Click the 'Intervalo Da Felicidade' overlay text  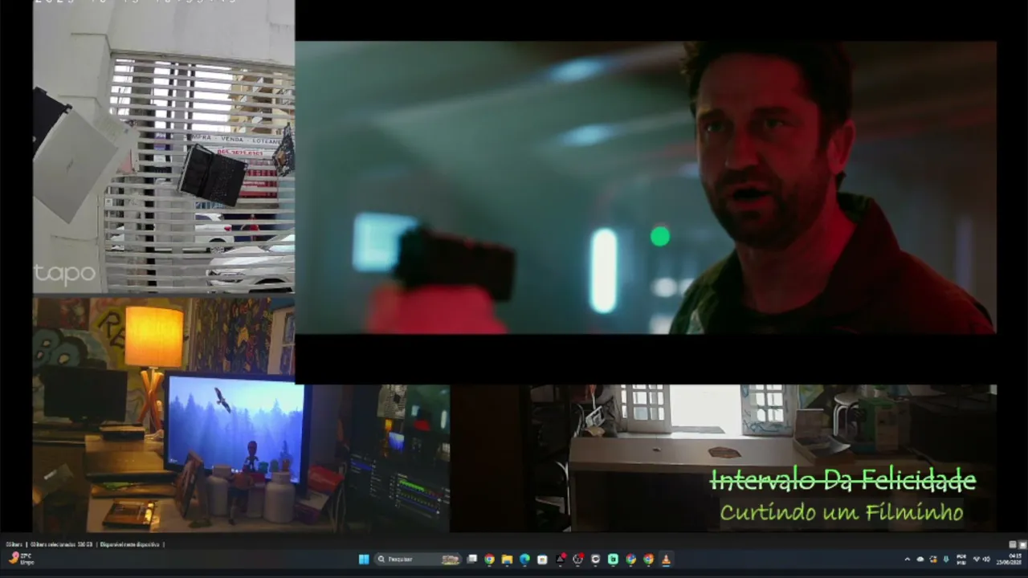click(843, 481)
